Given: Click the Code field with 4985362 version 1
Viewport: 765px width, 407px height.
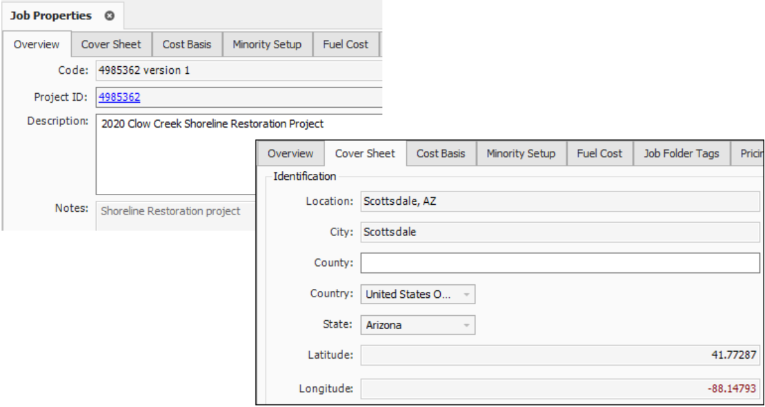Looking at the screenshot, I should click(x=238, y=70).
